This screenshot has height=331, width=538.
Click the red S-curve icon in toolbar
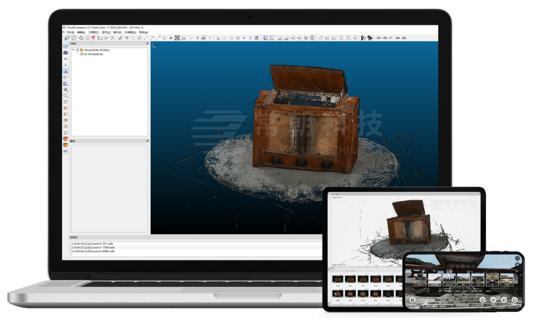[x=341, y=38]
